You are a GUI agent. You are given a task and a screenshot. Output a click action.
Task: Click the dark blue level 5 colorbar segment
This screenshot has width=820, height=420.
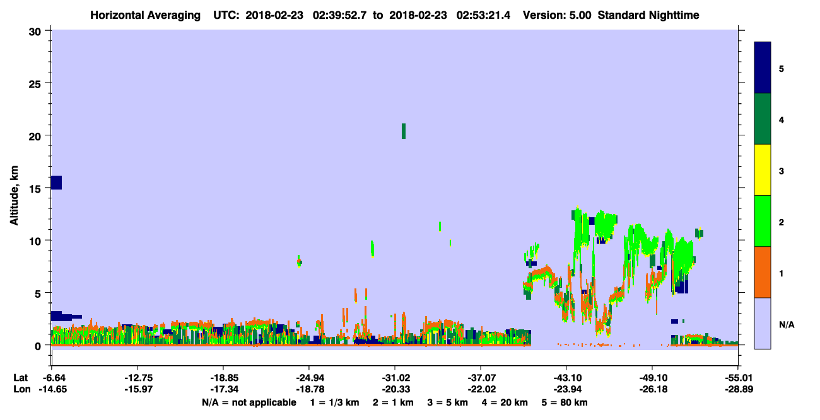(763, 68)
